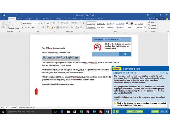
Task: Click the Format Painter tool
Action: [13, 28]
